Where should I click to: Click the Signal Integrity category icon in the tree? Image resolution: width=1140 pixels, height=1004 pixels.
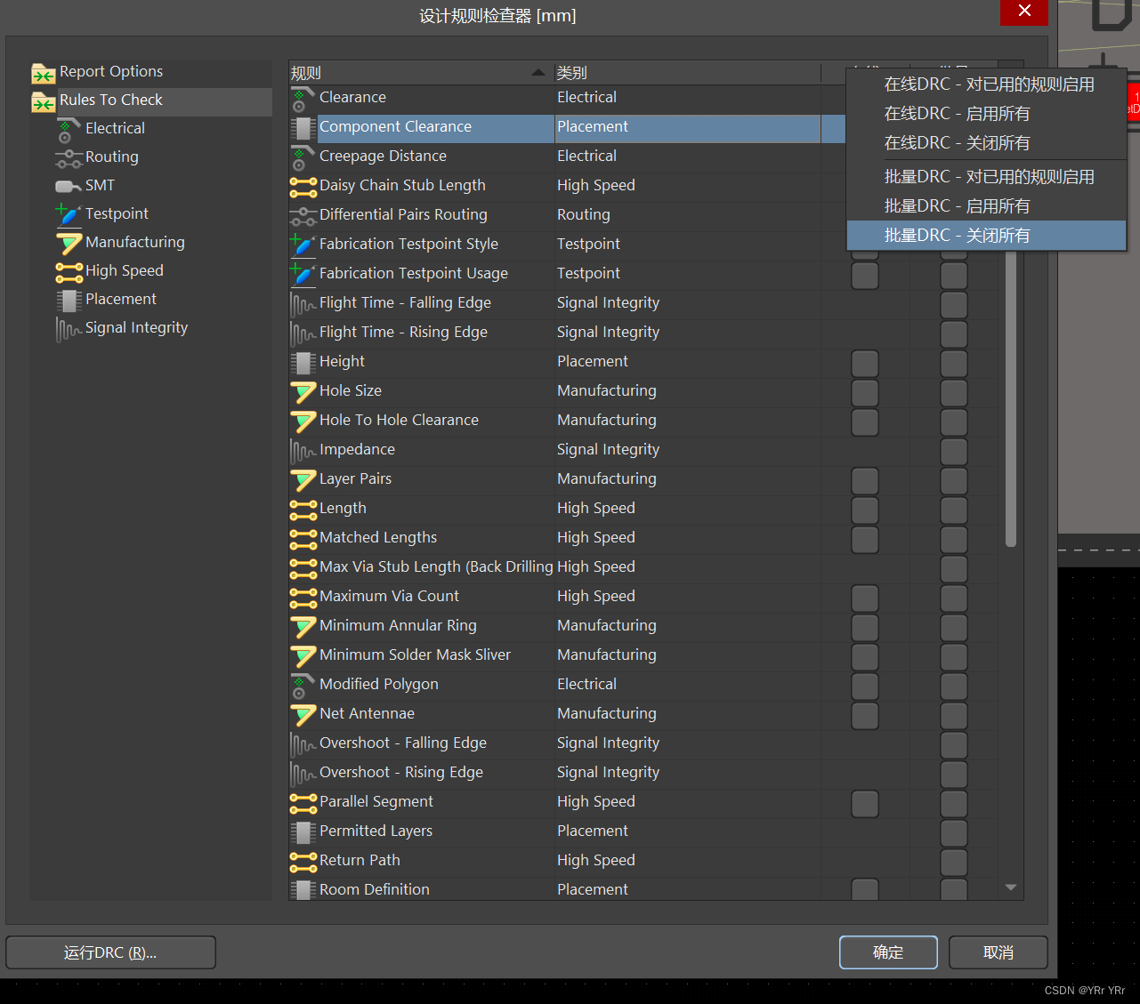69,329
